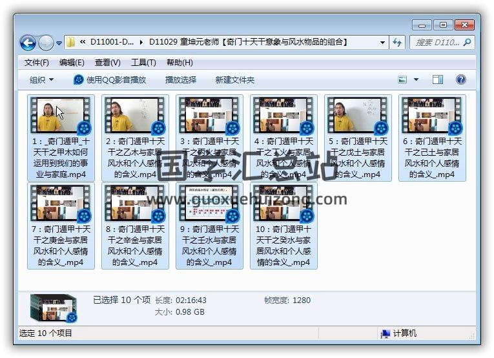The image size is (494, 358).
Task: Click QQ影音 badge on video 10 thumbnail
Action: coord(307,216)
